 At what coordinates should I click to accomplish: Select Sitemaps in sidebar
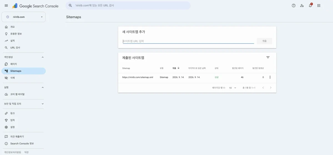tap(24, 71)
